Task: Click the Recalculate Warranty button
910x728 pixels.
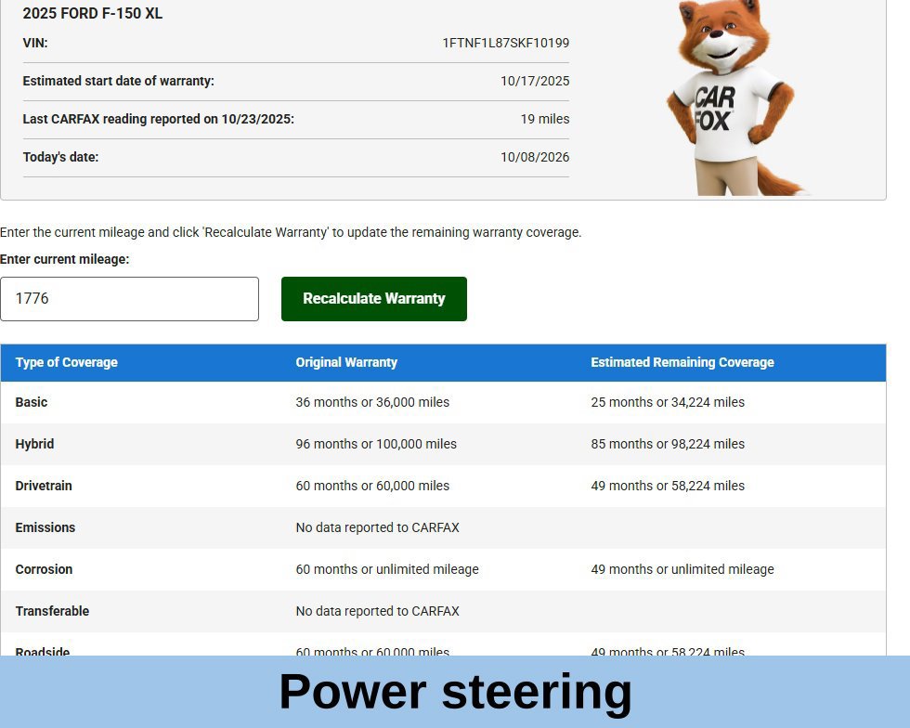Action: 373,298
